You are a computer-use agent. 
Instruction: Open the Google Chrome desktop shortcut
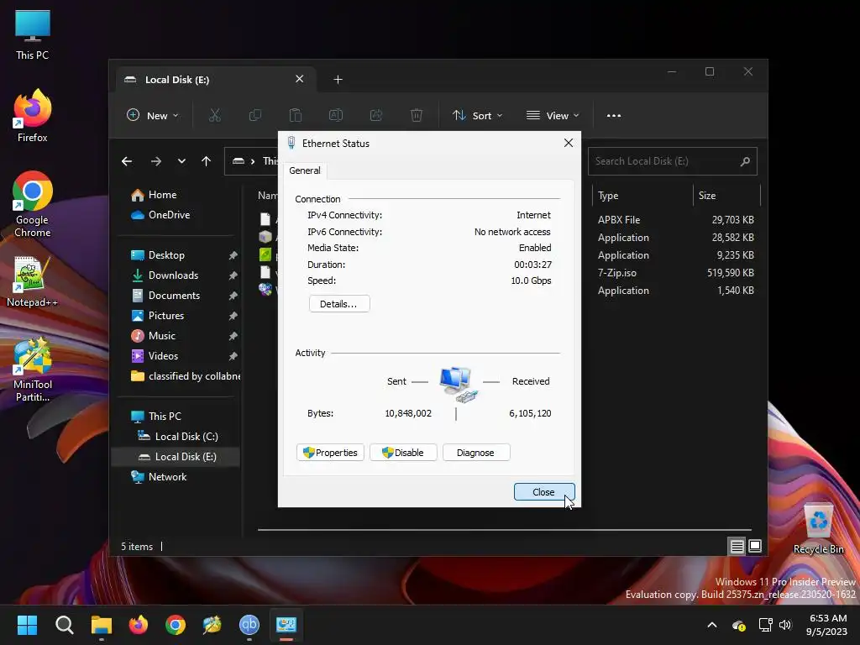click(33, 204)
